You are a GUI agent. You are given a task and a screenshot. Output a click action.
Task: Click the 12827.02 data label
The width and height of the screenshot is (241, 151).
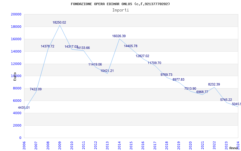pos(142,56)
